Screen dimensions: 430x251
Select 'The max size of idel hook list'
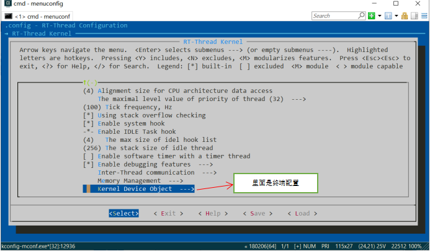150,139
